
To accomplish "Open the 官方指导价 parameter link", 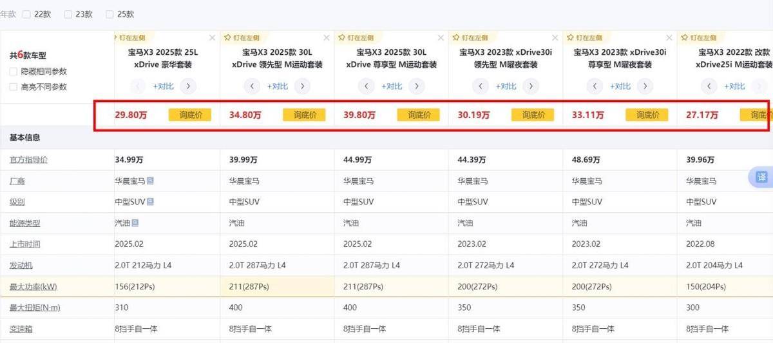I will click(28, 160).
